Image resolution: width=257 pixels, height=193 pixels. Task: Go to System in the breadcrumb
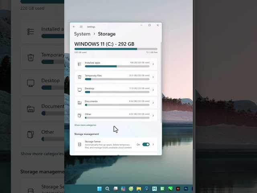click(82, 34)
